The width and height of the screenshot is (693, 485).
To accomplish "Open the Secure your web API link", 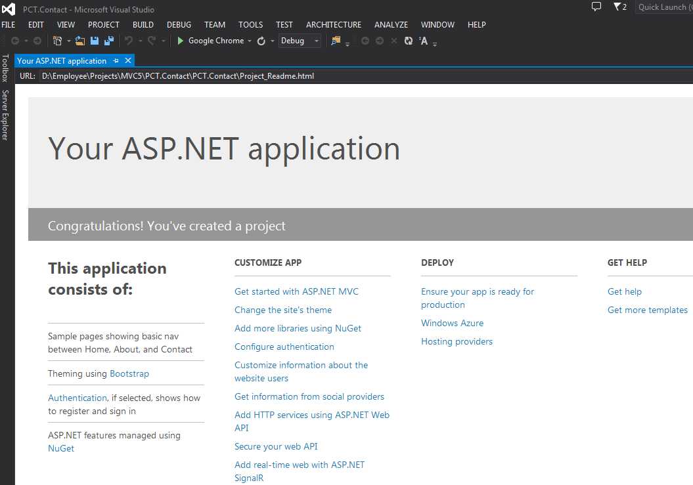I will 276,446.
